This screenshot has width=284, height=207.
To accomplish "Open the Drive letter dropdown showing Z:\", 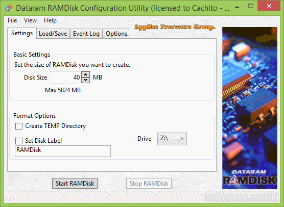I will (x=172, y=139).
